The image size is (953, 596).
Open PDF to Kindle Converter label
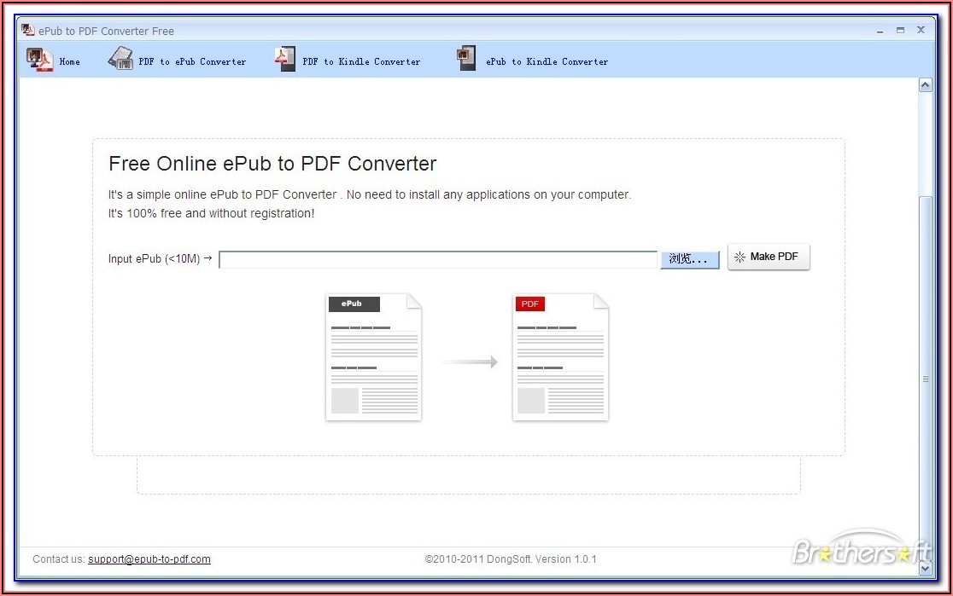coord(361,61)
